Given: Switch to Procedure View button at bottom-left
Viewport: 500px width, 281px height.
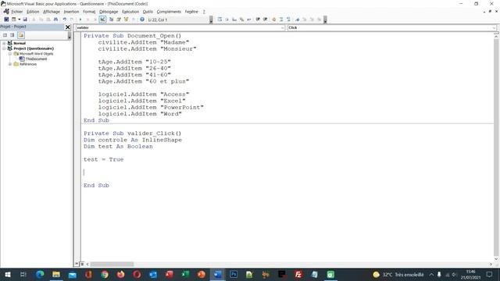Looking at the screenshot, I should 77,264.
